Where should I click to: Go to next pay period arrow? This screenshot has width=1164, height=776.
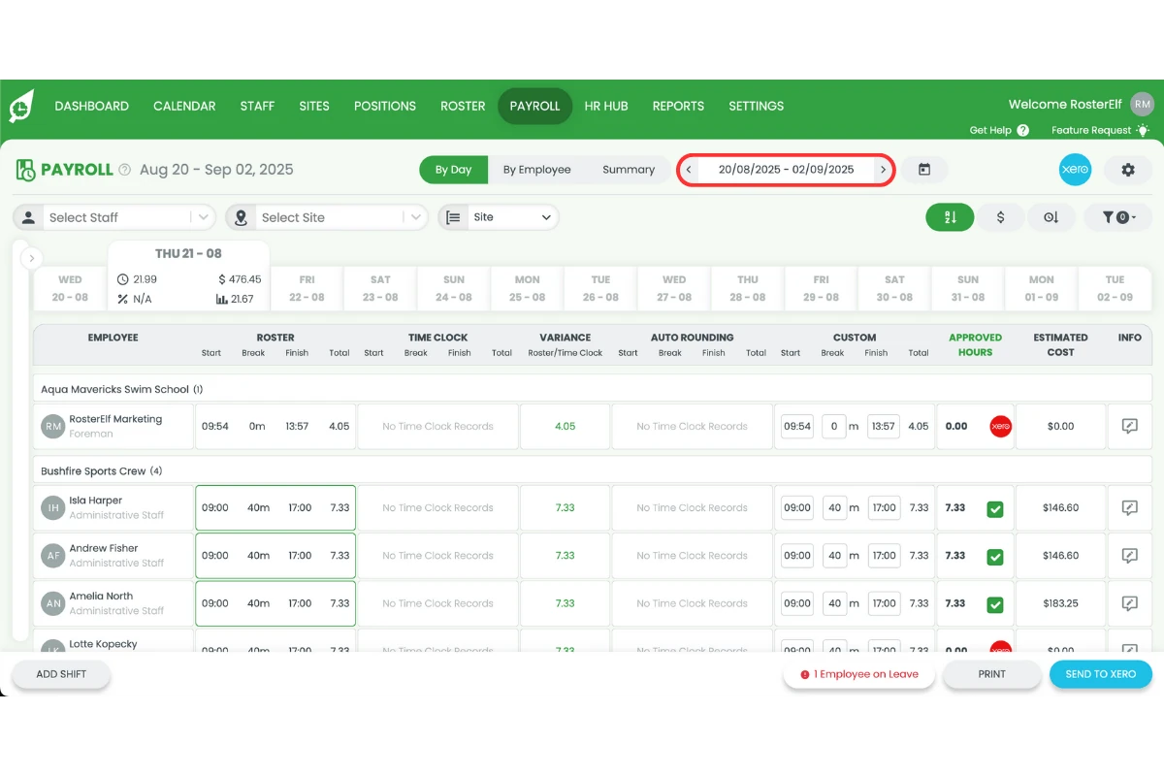click(x=883, y=170)
